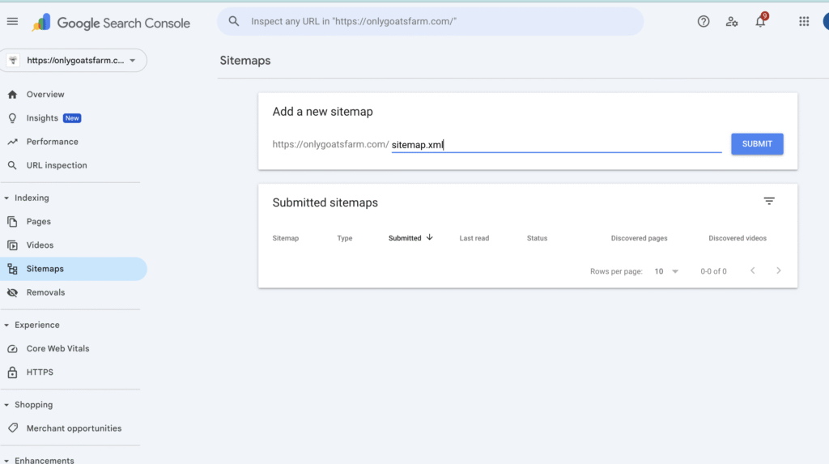Click the Discovered videos column header
The image size is (829, 464).
pos(738,238)
